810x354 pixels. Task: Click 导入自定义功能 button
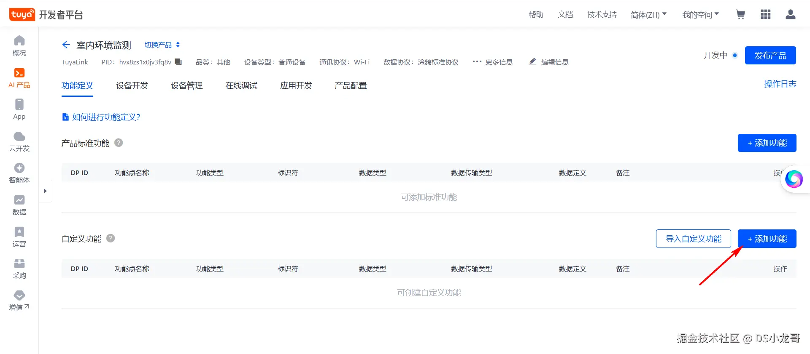coord(694,239)
